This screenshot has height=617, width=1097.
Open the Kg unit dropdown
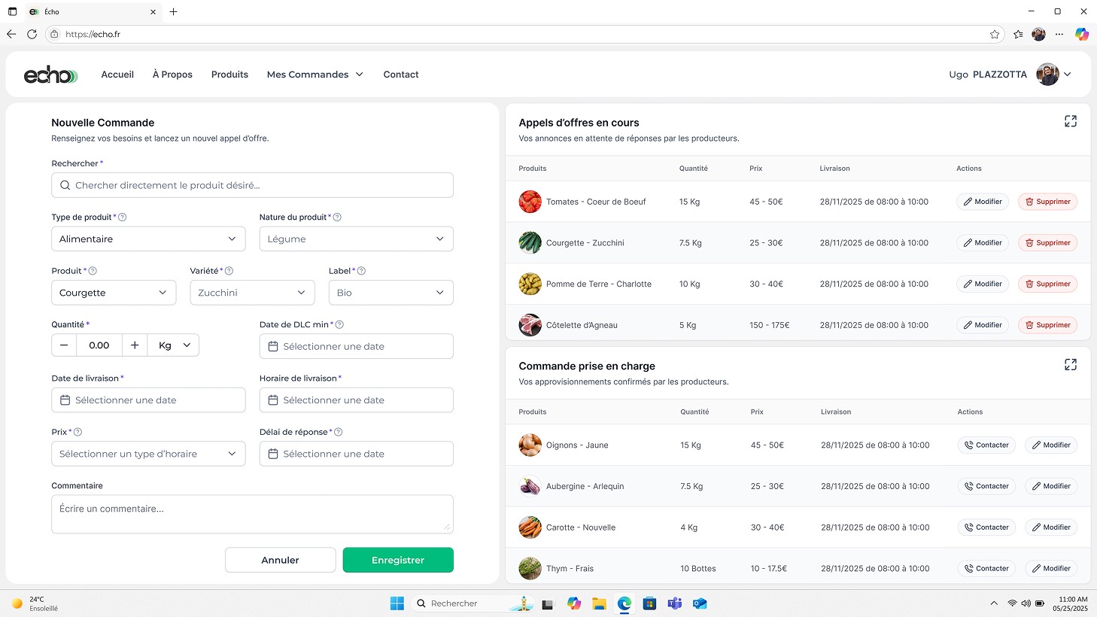(174, 345)
